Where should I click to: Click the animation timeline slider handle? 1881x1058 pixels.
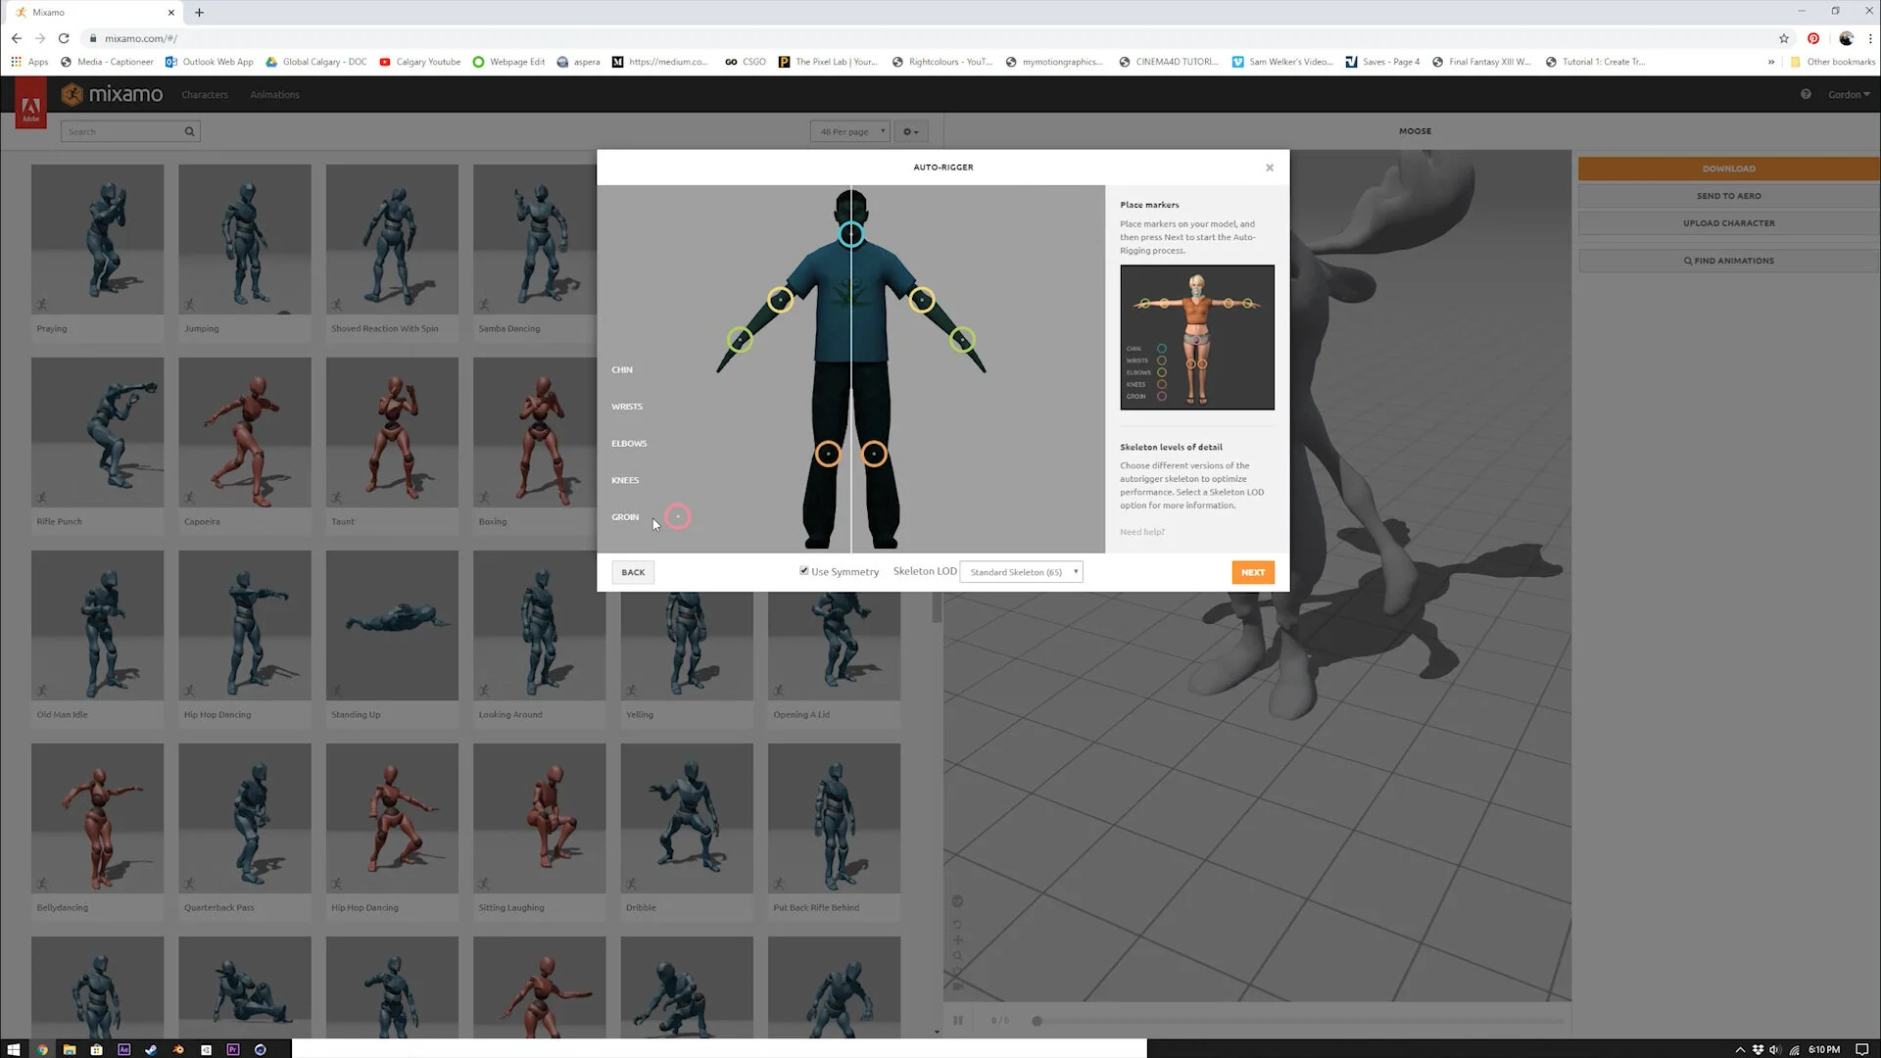click(1037, 1021)
